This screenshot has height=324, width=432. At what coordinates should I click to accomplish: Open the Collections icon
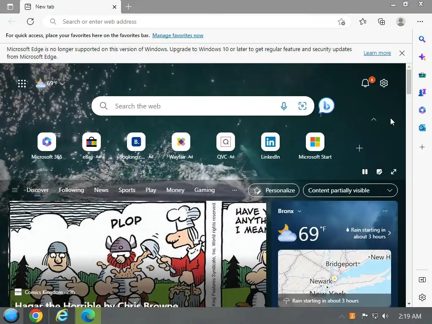(x=381, y=22)
